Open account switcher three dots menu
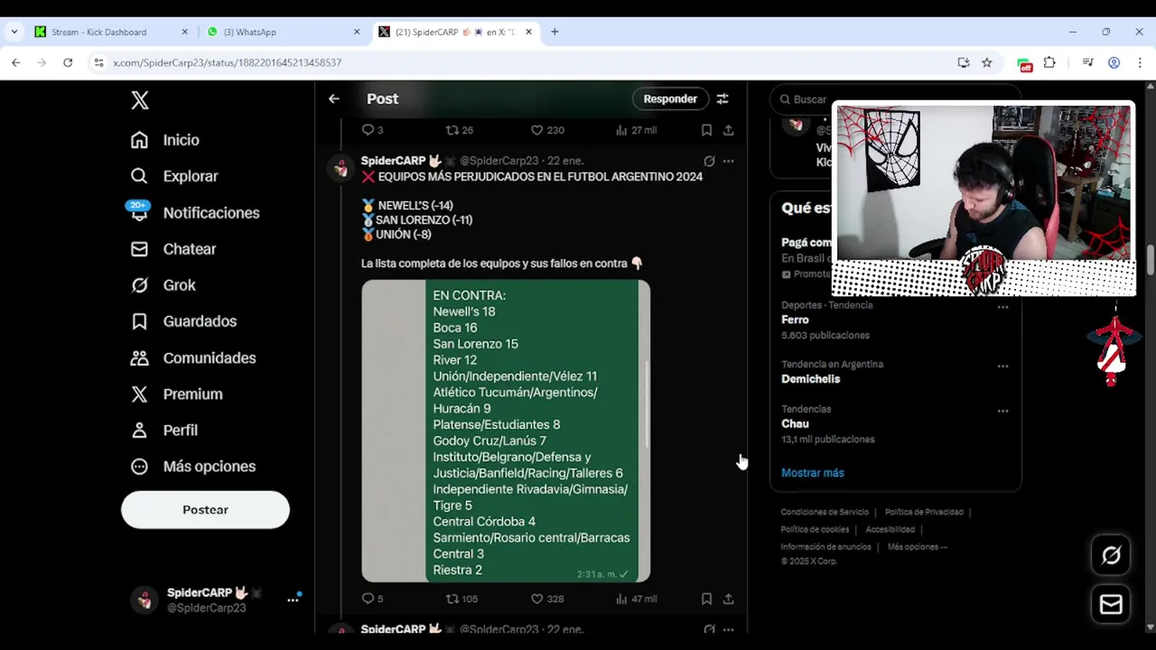Screen dimensions: 1156x650 [x=293, y=599]
